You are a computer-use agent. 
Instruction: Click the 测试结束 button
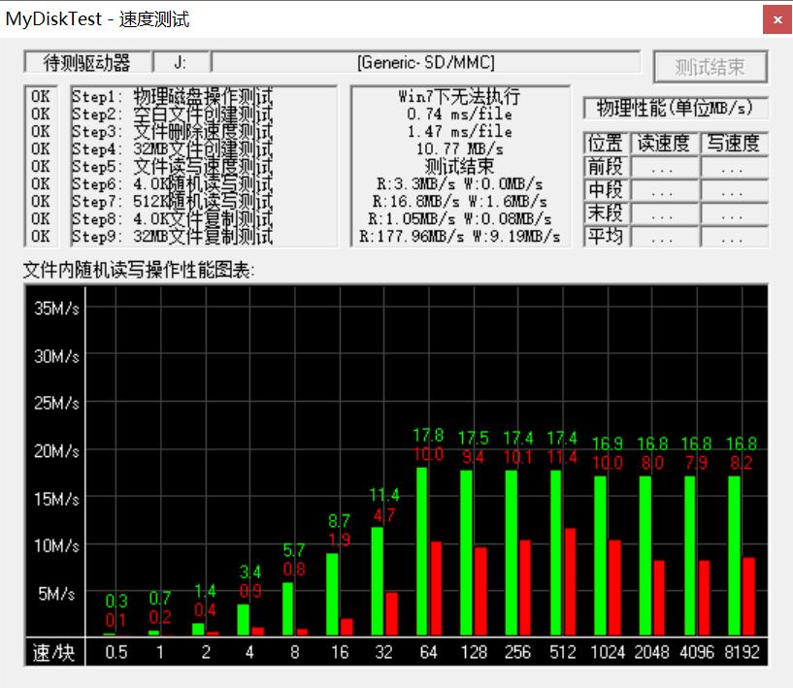pyautogui.click(x=710, y=67)
